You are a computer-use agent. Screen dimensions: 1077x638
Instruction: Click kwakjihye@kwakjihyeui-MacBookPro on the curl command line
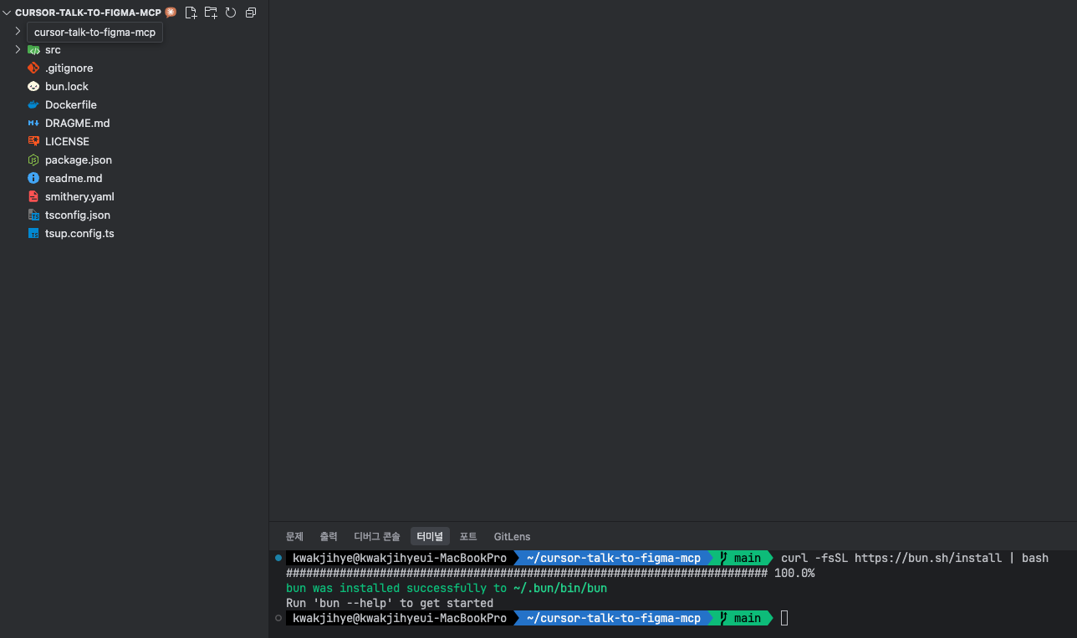[x=400, y=558]
